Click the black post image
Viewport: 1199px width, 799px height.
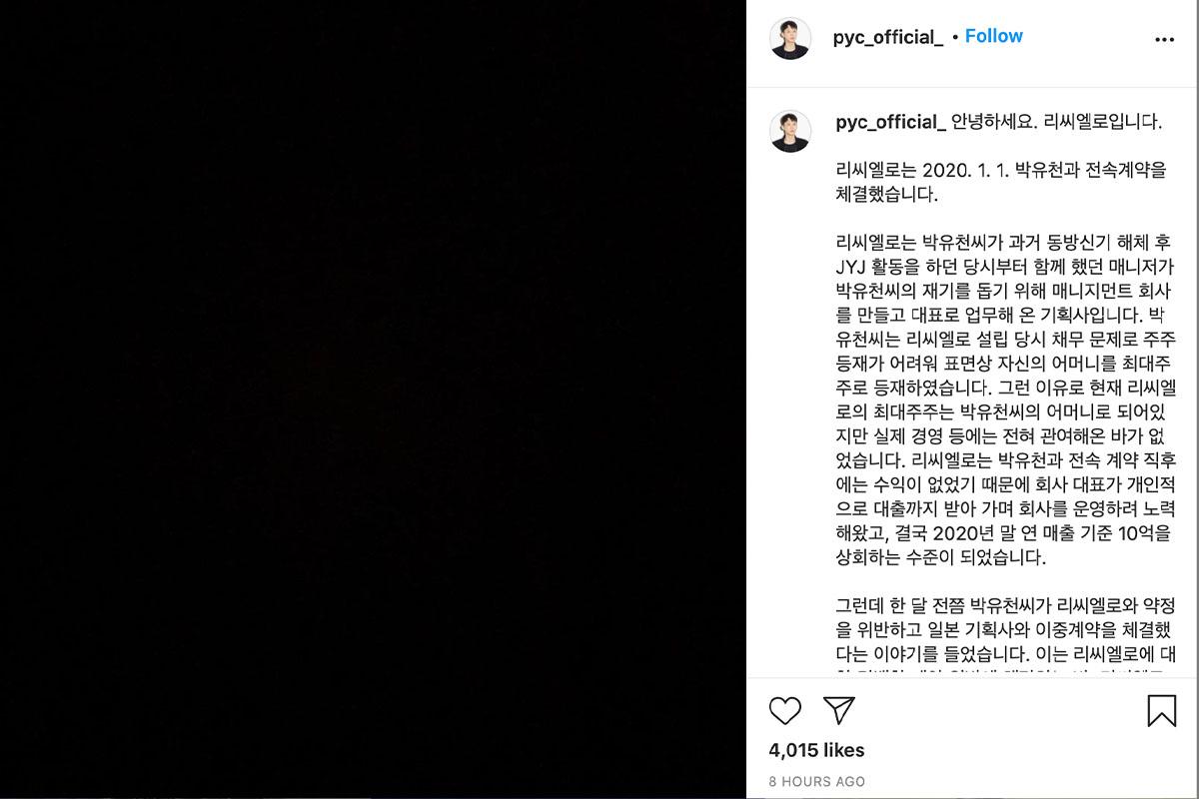tap(373, 399)
